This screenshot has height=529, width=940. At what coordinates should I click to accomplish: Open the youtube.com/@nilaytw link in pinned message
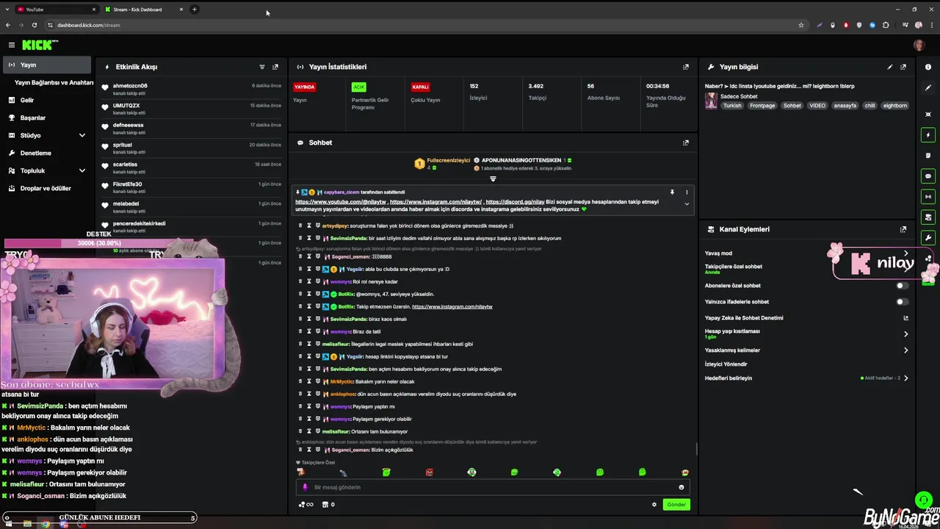coord(340,202)
